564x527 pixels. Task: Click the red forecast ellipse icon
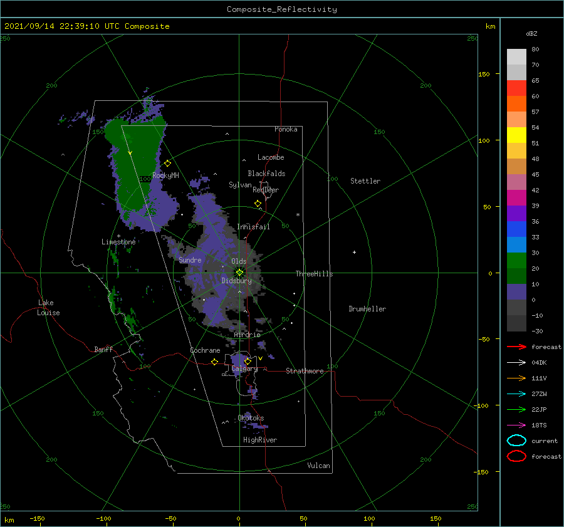[x=516, y=456]
